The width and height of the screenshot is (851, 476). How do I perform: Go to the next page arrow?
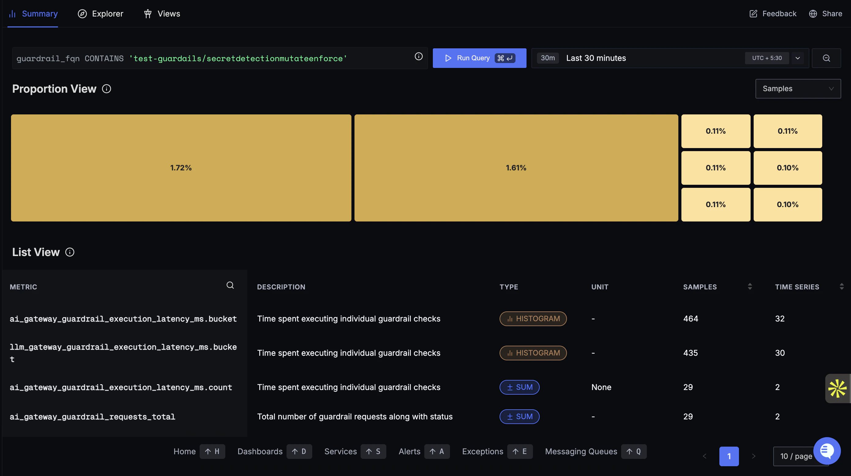click(x=754, y=456)
